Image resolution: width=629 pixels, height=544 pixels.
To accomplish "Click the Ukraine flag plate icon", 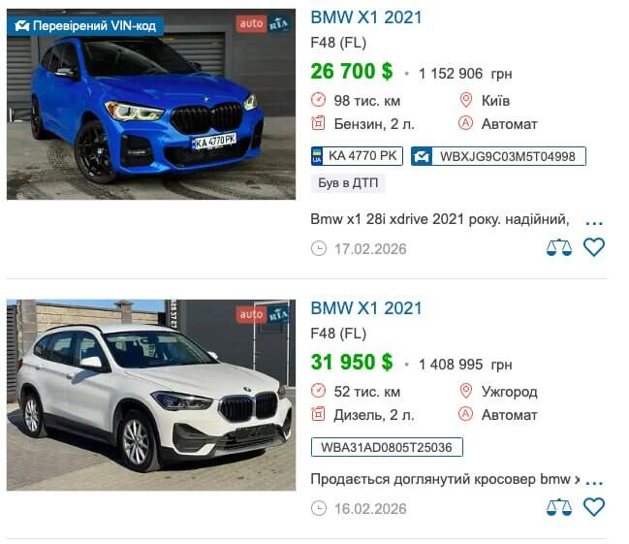I will pyautogui.click(x=317, y=156).
